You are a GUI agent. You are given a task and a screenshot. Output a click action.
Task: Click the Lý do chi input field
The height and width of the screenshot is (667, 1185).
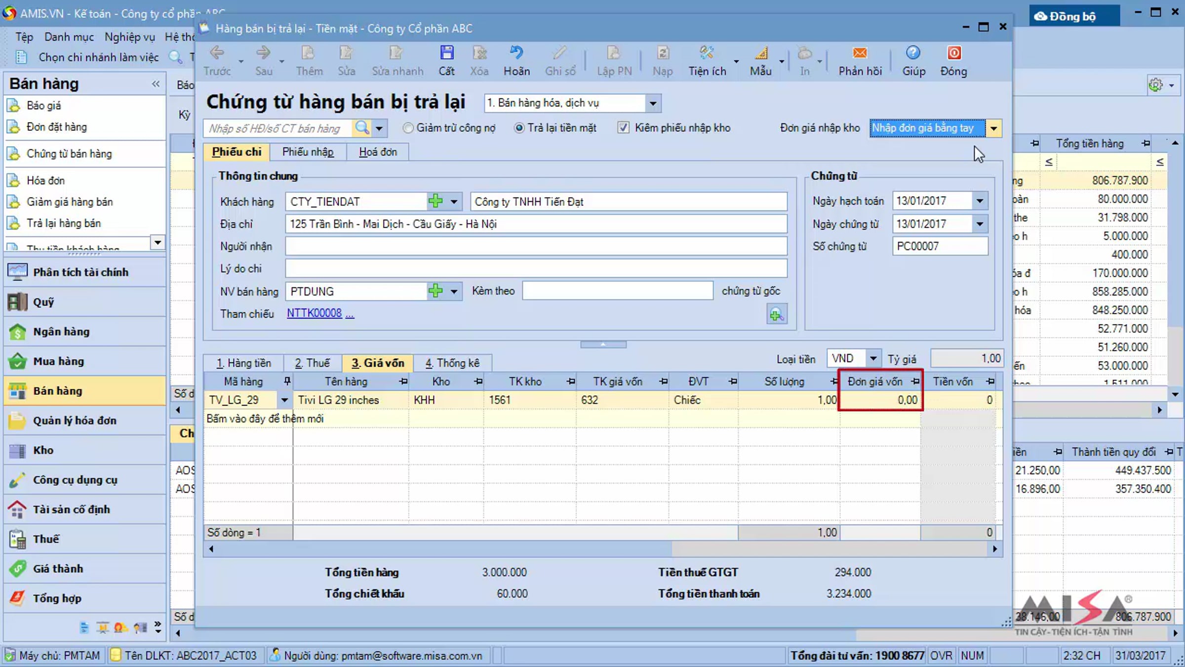coord(536,269)
